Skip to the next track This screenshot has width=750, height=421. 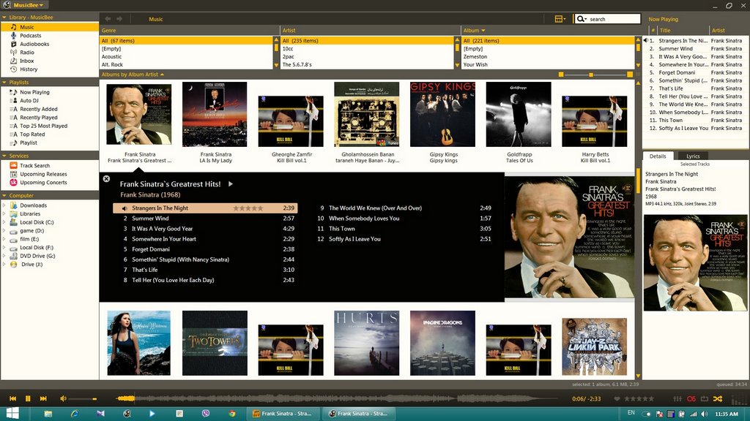[43, 398]
